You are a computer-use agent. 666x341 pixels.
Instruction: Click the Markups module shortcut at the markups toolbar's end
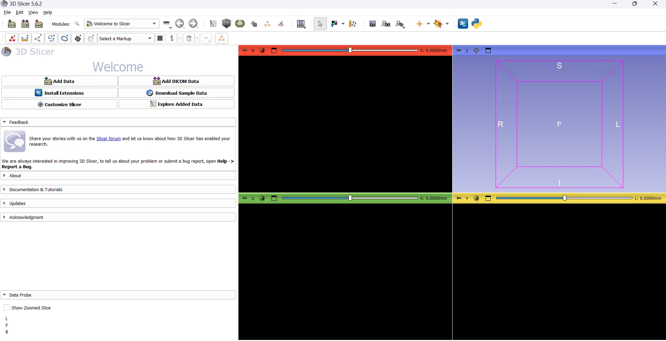(221, 38)
